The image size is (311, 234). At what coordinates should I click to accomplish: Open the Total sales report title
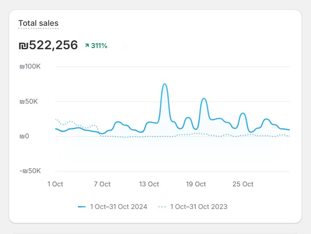38,23
